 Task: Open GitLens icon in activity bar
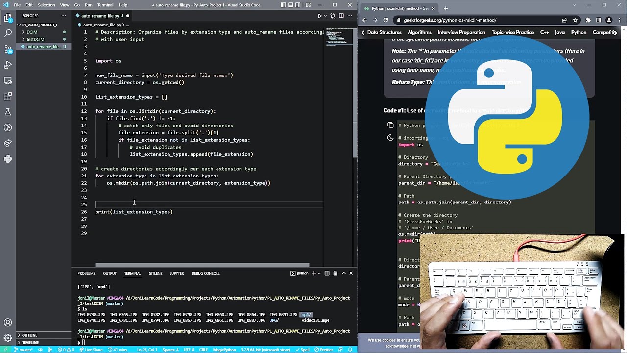point(8,128)
